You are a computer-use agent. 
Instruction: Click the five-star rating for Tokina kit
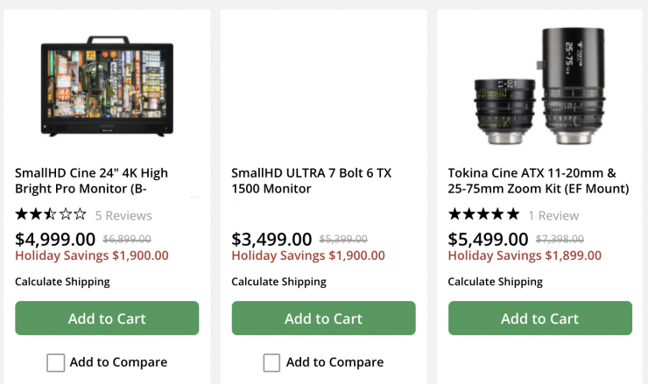point(483,214)
